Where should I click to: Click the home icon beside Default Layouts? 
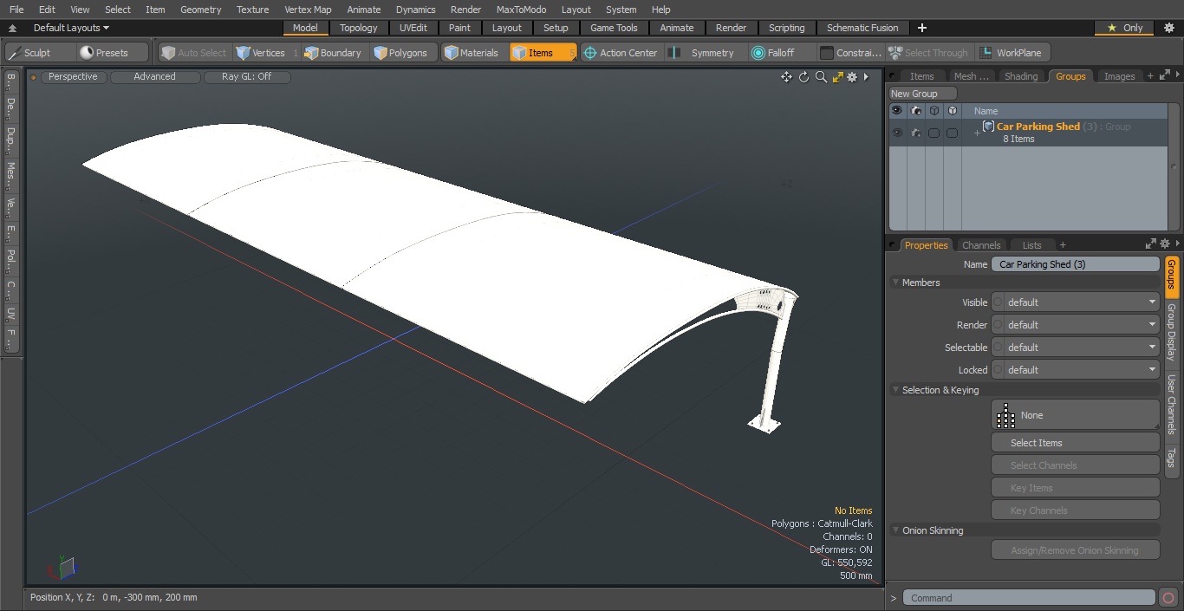pyautogui.click(x=12, y=29)
